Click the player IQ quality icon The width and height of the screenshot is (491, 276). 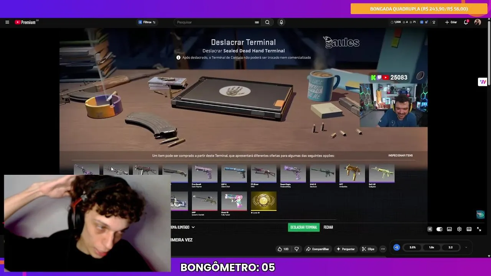coord(430,229)
